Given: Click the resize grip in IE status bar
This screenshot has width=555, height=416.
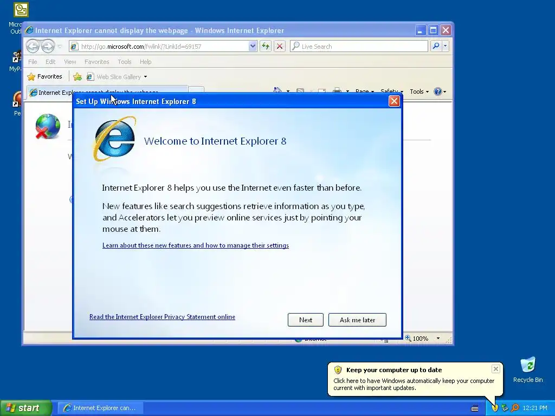Looking at the screenshot, I should tap(449, 340).
